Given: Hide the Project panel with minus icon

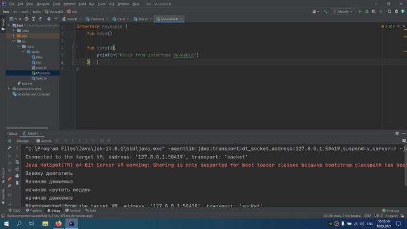Looking at the screenshot, I should [x=56, y=19].
